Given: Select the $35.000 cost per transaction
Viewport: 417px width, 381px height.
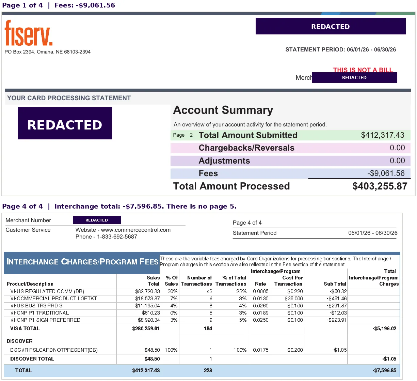Looking at the screenshot, I should tap(293, 299).
